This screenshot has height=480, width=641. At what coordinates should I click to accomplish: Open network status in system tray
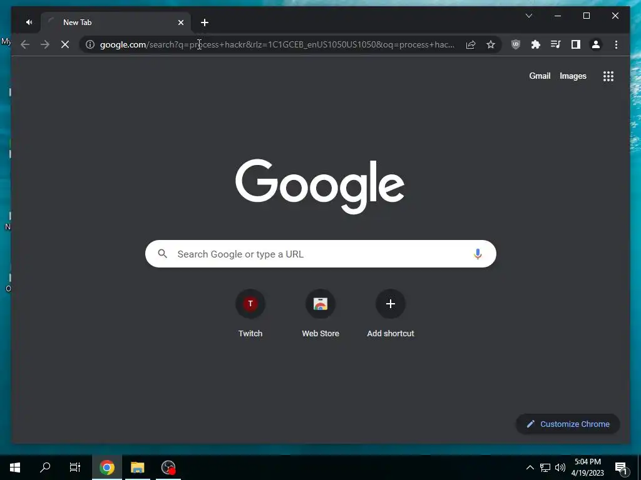pos(545,467)
